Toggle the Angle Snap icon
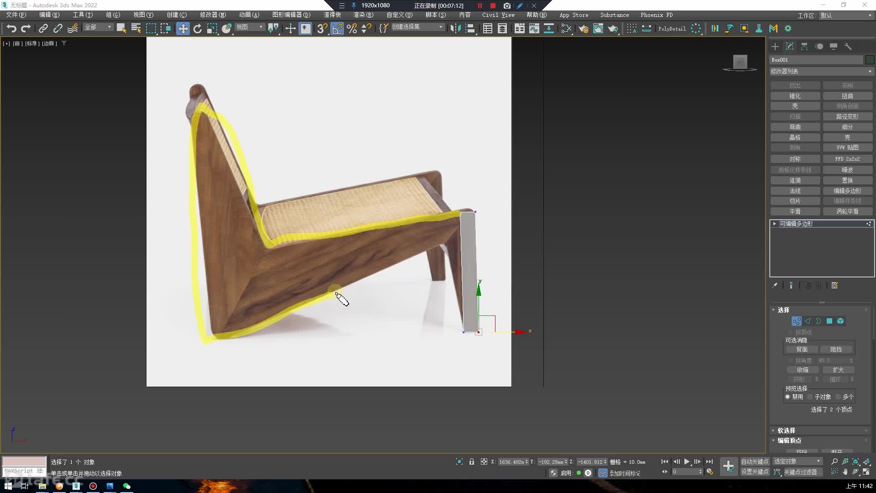The width and height of the screenshot is (876, 493). tap(337, 28)
